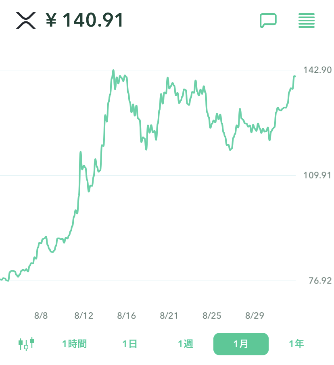Choose the 1週 chart period
The width and height of the screenshot is (334, 365).
coord(186,344)
